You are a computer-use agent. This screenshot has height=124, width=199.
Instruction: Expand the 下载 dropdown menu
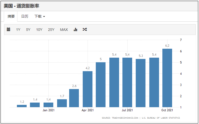(40, 16)
